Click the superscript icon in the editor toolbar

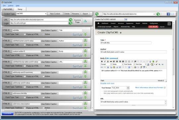coord(156,64)
